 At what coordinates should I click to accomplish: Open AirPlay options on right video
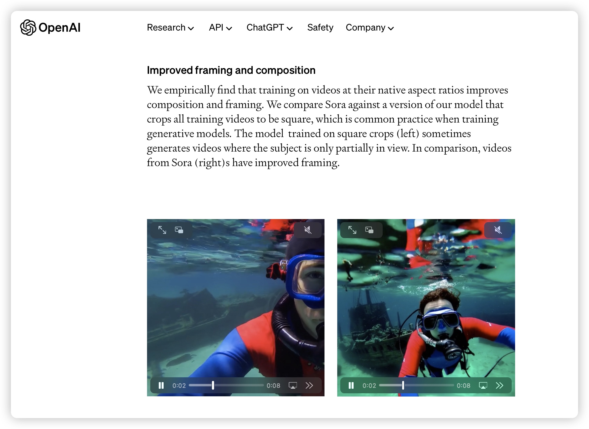point(483,385)
